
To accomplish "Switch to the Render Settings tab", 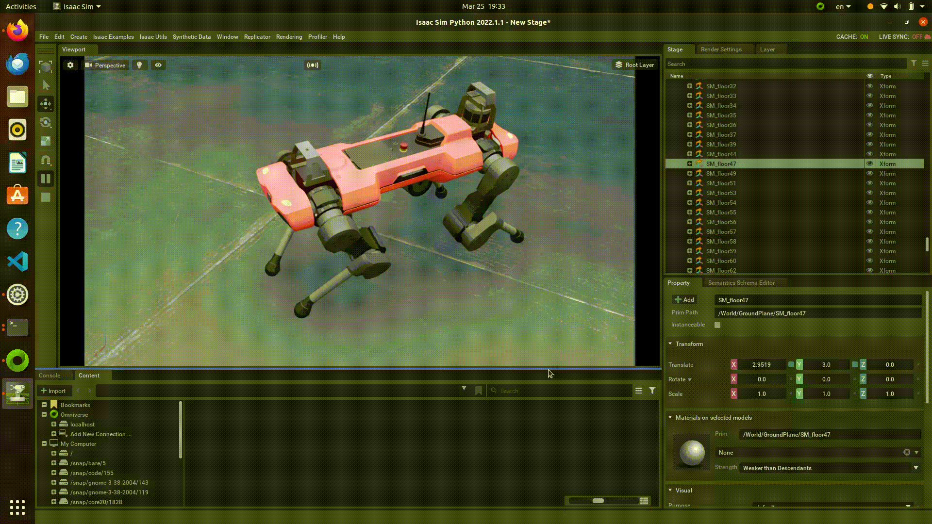I will click(x=721, y=49).
